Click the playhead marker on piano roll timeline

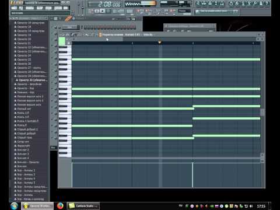[160, 42]
